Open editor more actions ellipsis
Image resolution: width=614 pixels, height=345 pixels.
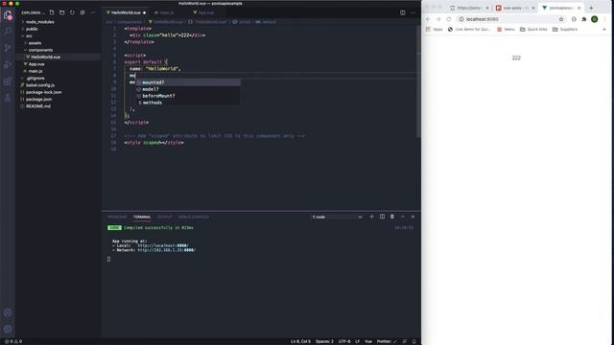coord(413,12)
